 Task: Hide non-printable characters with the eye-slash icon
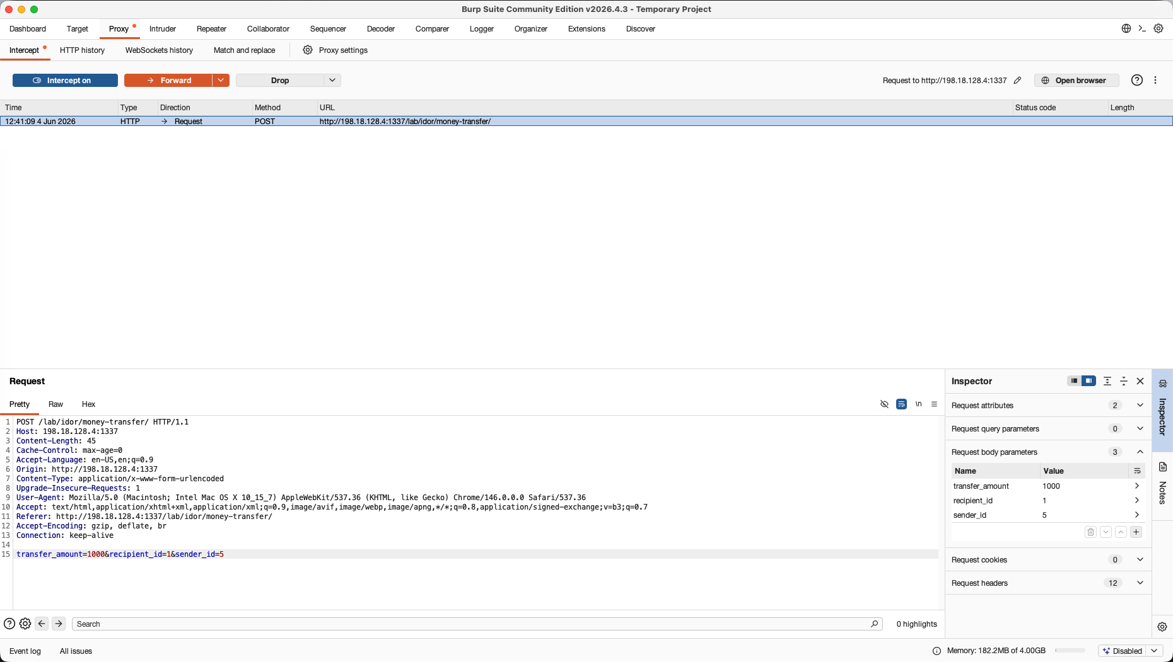point(884,404)
